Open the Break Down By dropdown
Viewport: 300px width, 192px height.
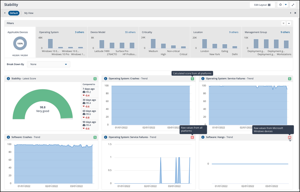click(x=49, y=64)
